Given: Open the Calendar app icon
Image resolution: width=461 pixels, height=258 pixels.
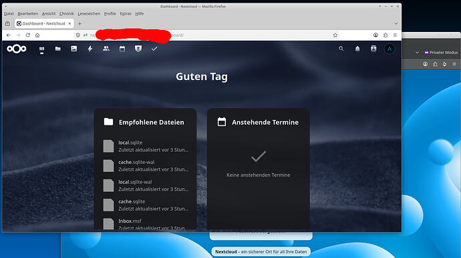Looking at the screenshot, I should (x=122, y=49).
